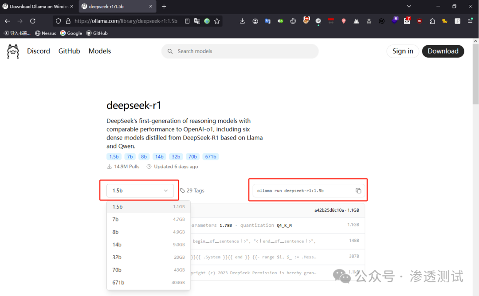Screen dimensions: 479x296
Task: Open the extensions puzzle piece menu
Action: point(432,21)
